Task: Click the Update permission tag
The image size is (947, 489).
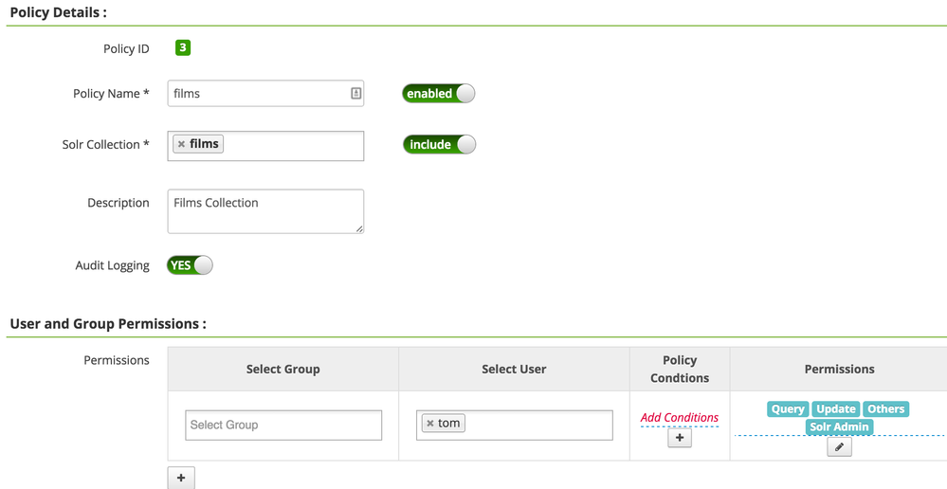Action: tap(836, 409)
